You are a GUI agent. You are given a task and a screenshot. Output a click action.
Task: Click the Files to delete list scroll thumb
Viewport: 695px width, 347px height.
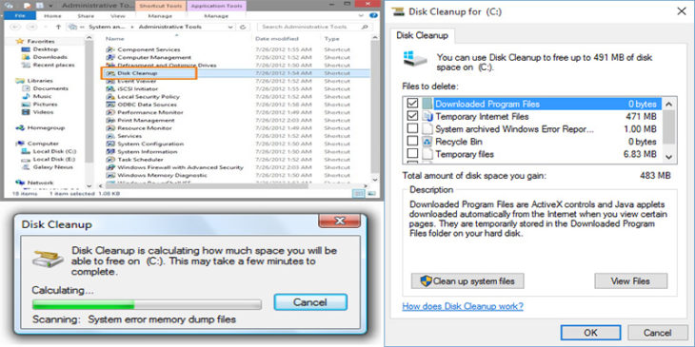point(669,127)
